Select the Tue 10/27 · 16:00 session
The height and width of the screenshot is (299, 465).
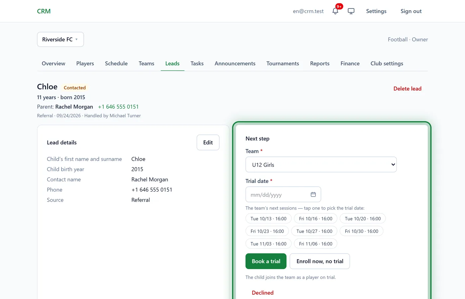click(x=314, y=231)
